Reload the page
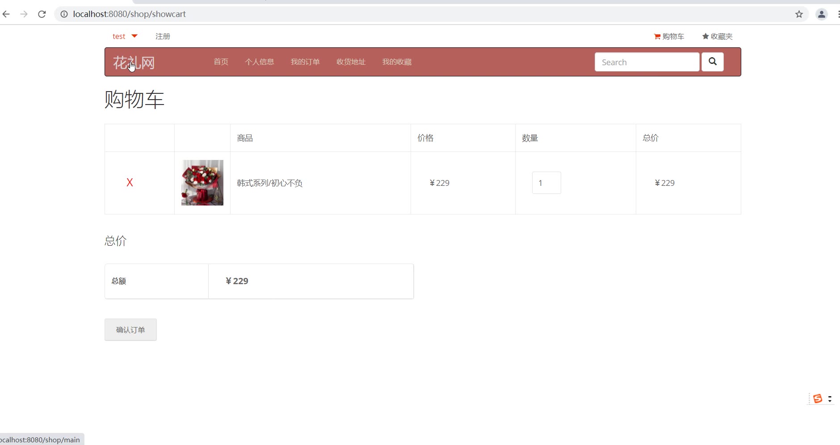 coord(42,14)
